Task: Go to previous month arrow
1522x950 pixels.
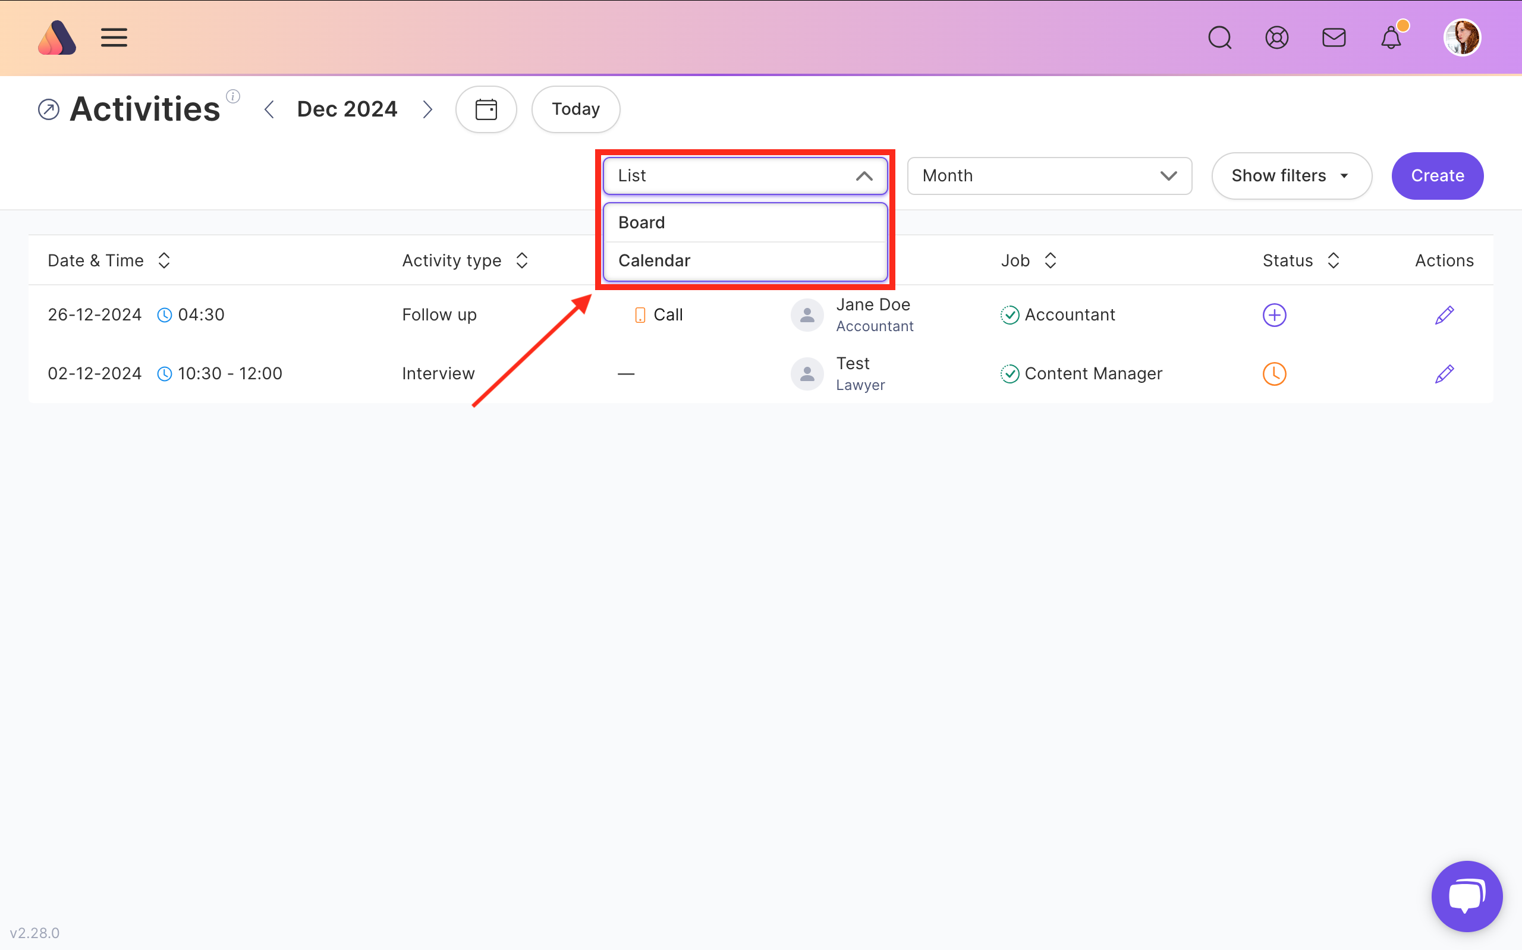Action: [x=269, y=109]
